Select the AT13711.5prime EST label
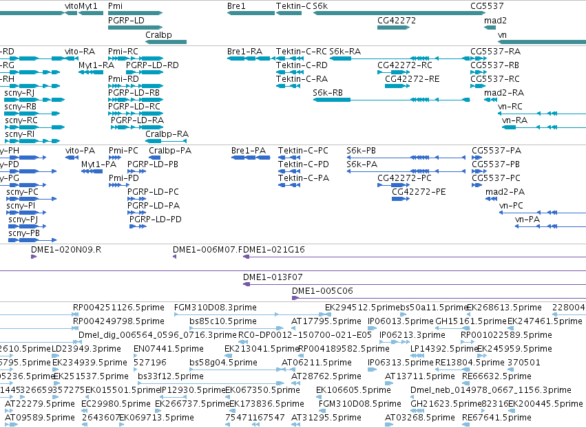586x428 pixels. [x=420, y=376]
